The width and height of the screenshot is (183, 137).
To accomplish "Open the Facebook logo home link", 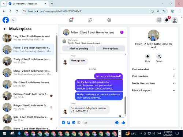I will 6,20.
